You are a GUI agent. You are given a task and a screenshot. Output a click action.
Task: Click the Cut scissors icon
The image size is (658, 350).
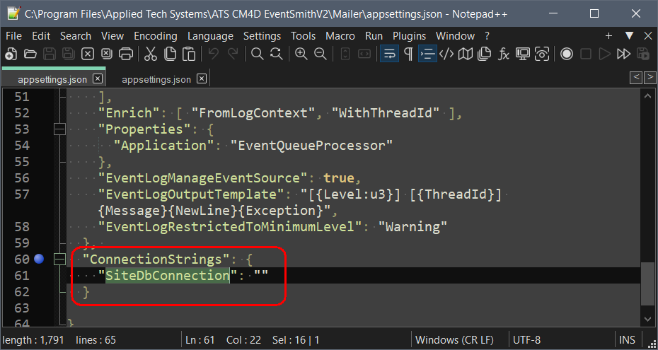click(151, 54)
